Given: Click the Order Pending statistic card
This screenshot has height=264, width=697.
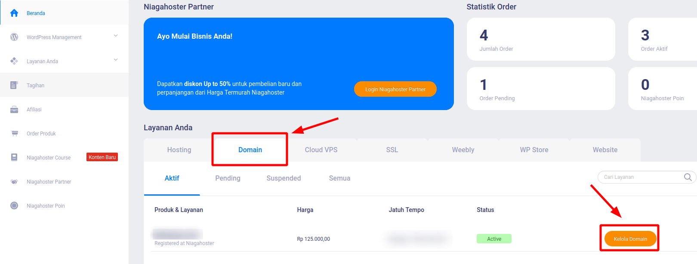Looking at the screenshot, I should click(541, 89).
